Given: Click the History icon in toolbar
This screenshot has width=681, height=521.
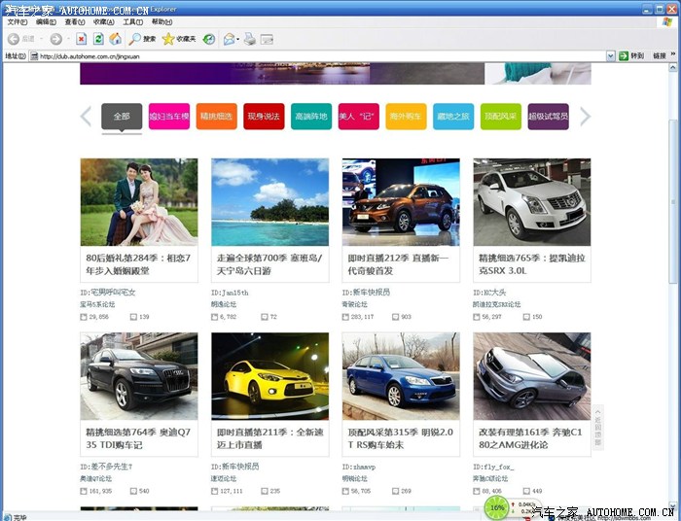Looking at the screenshot, I should [208, 39].
